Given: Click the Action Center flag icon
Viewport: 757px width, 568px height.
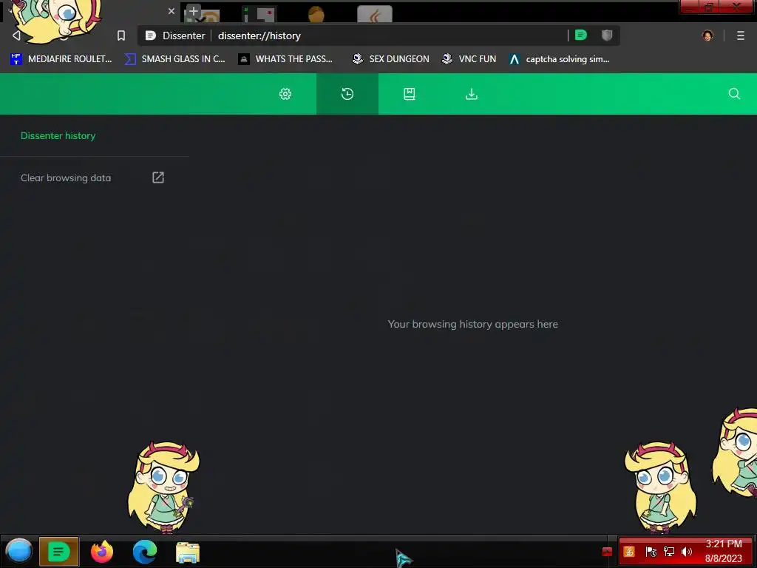Looking at the screenshot, I should (651, 552).
